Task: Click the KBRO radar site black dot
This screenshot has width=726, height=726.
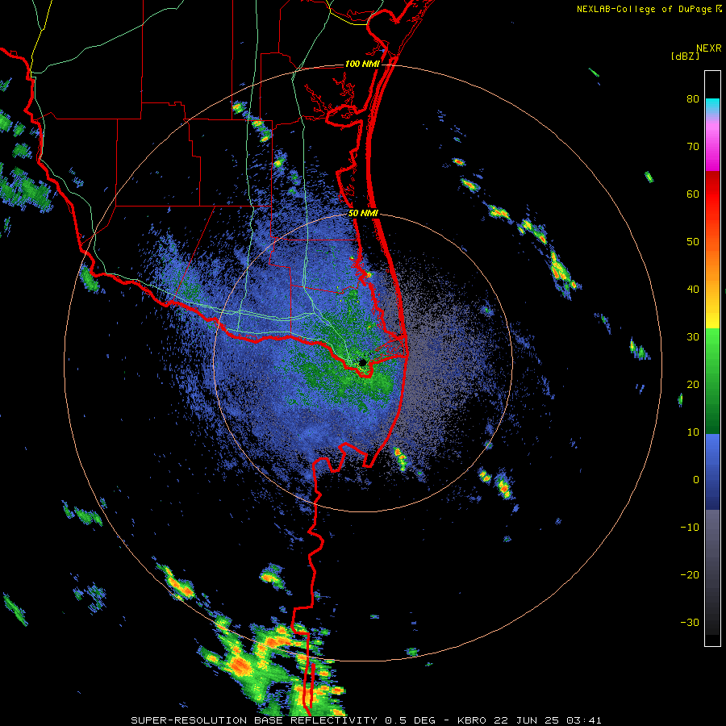Action: tap(363, 362)
